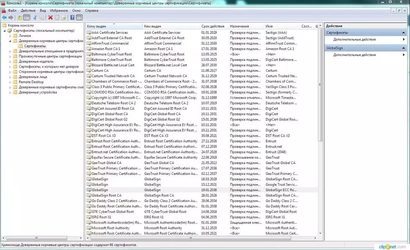This screenshot has height=250, width=410.
Task: Click the folder icon beside Доверенные издатели
Action: point(15,61)
